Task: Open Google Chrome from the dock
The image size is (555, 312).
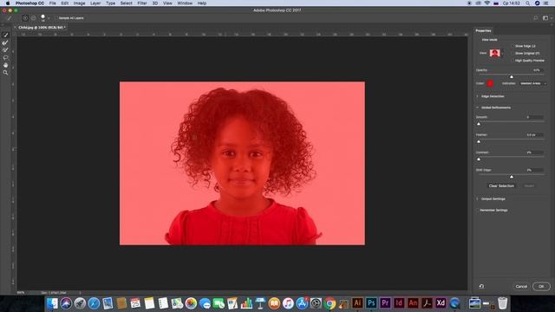Action: point(330,303)
